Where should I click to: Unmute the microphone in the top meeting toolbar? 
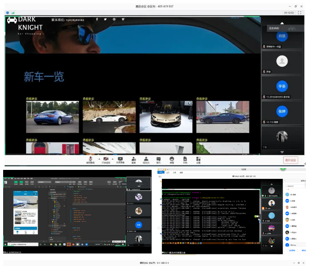(90, 160)
